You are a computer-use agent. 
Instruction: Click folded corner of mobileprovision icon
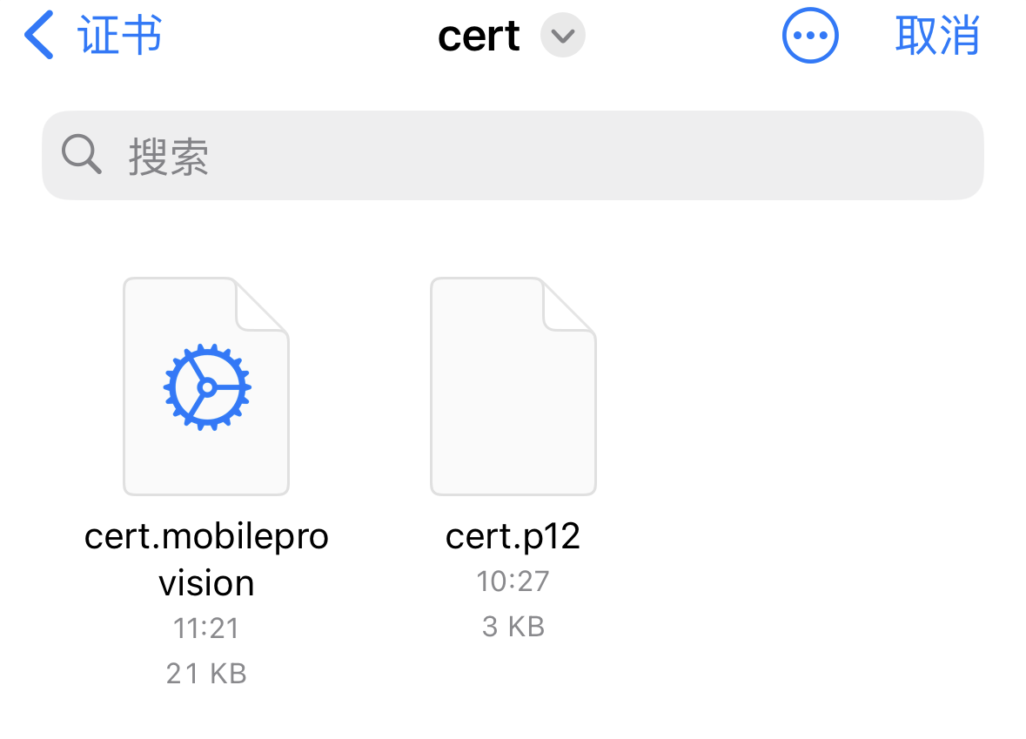[x=261, y=305]
